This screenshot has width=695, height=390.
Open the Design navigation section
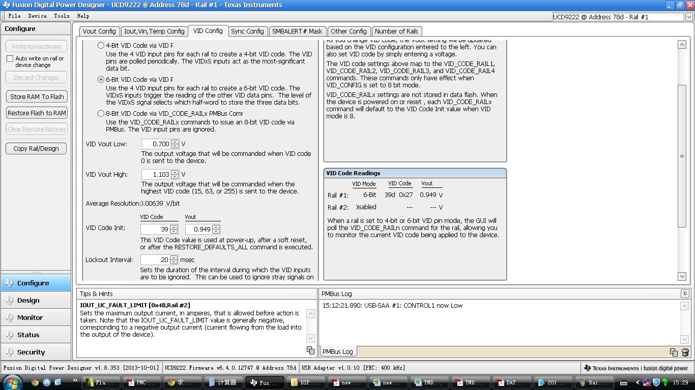tap(36, 300)
